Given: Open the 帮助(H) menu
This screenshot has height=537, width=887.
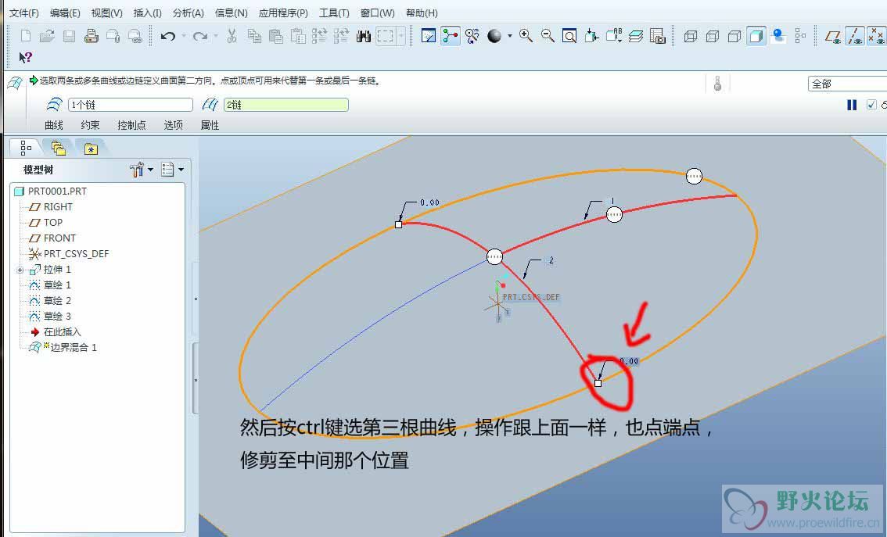Looking at the screenshot, I should coord(422,13).
